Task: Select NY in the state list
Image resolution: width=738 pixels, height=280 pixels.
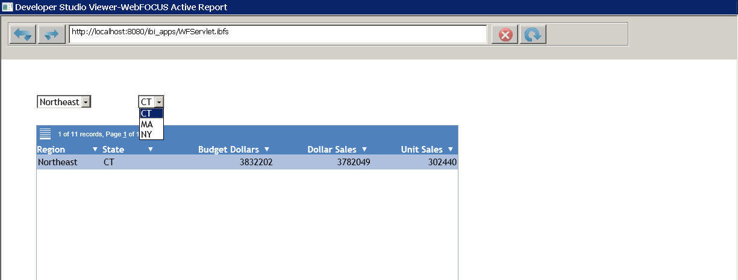Action: [x=151, y=134]
